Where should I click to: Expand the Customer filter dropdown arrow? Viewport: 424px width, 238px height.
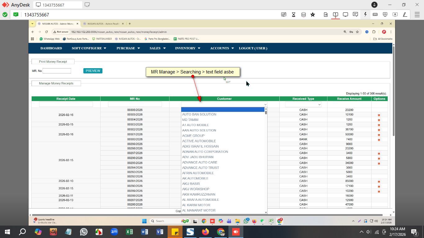pos(265,105)
